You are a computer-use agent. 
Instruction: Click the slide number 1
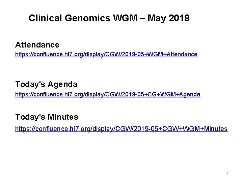227,173
